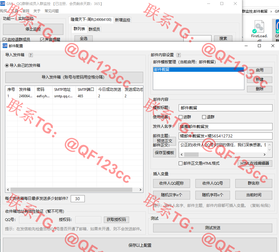Screen dimensions: 279x252
Task: Click the 发件箱 column header
Action: (x=26, y=89)
